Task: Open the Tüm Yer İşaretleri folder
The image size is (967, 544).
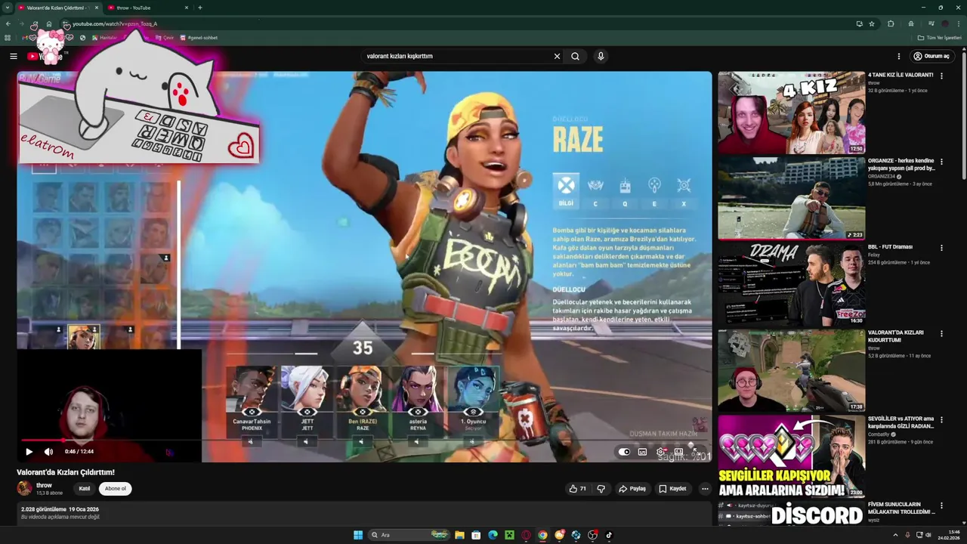Action: pyautogui.click(x=940, y=38)
